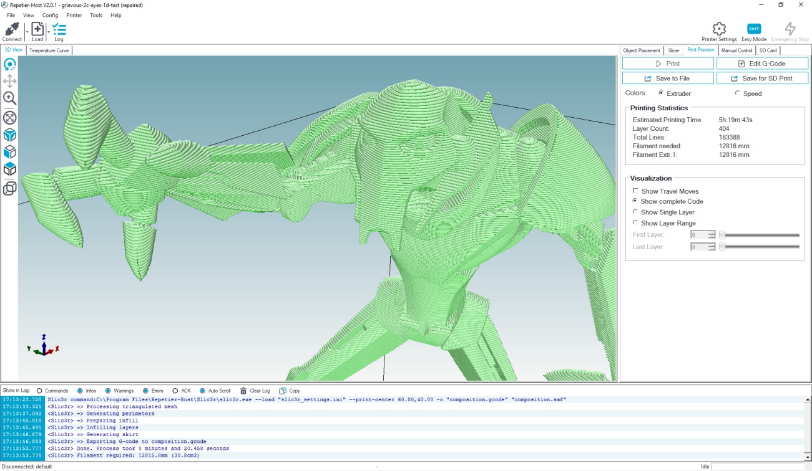This screenshot has height=471, width=812.
Task: Expand the Load dropdown arrow
Action: tap(49, 32)
